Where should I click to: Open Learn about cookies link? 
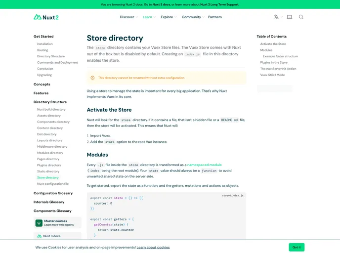tap(153, 248)
